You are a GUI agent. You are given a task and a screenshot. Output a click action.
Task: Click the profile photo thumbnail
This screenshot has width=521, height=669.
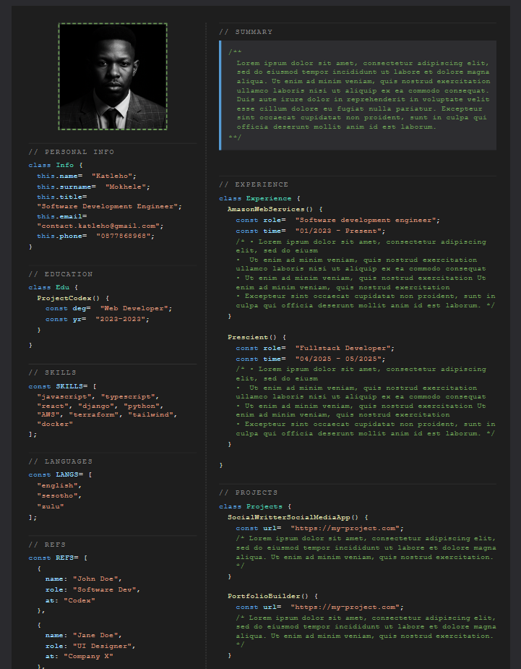pos(113,77)
